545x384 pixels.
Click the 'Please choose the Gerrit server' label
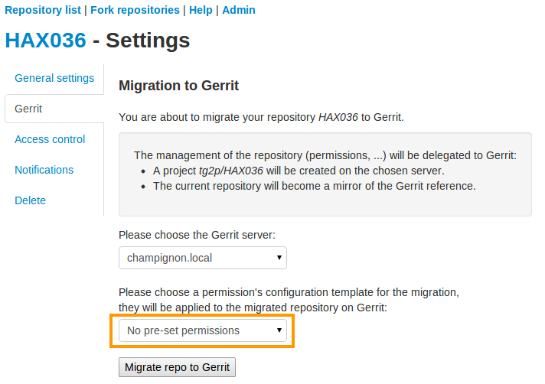point(197,234)
